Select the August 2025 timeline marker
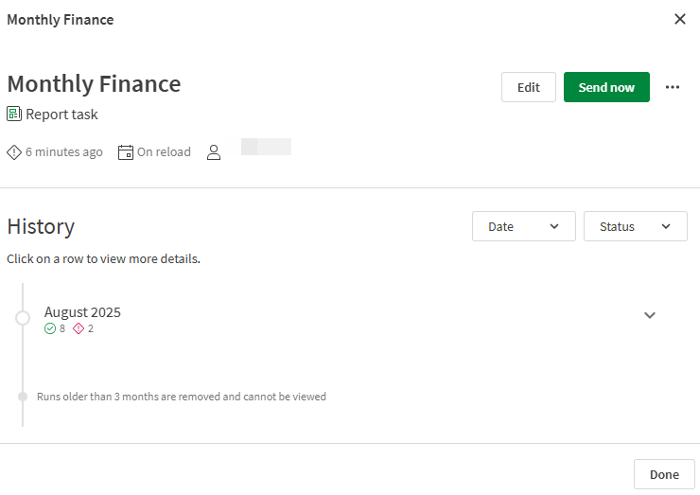The width and height of the screenshot is (700, 495). (x=23, y=318)
